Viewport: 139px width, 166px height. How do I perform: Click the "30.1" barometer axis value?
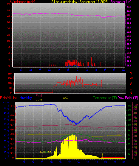pyautogui.click(x=129, y=11)
